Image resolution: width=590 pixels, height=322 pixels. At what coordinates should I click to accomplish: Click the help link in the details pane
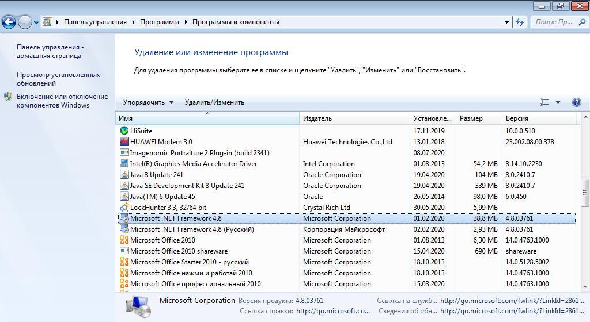click(333, 311)
